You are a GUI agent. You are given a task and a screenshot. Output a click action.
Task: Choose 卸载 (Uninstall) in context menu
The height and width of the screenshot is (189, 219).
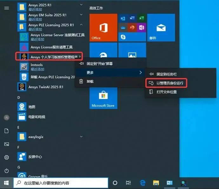[x=110, y=81]
